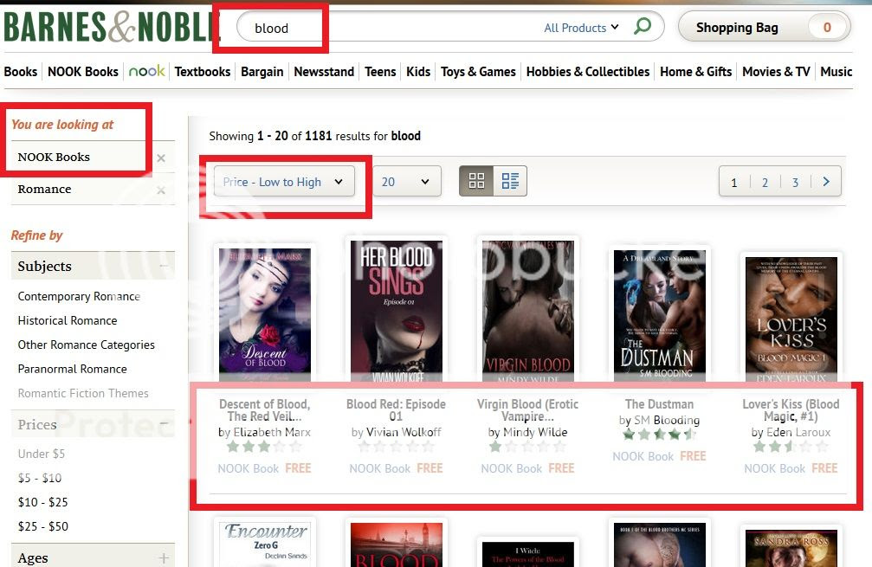Filter by Contemporary Romance
This screenshot has height=567, width=872.
coord(79,296)
